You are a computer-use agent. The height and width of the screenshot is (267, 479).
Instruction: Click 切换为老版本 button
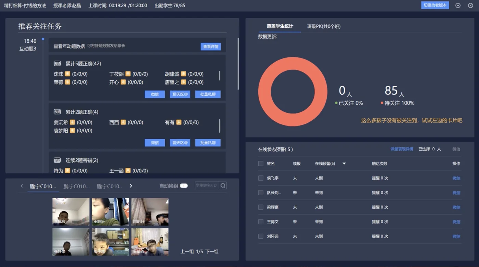point(435,5)
